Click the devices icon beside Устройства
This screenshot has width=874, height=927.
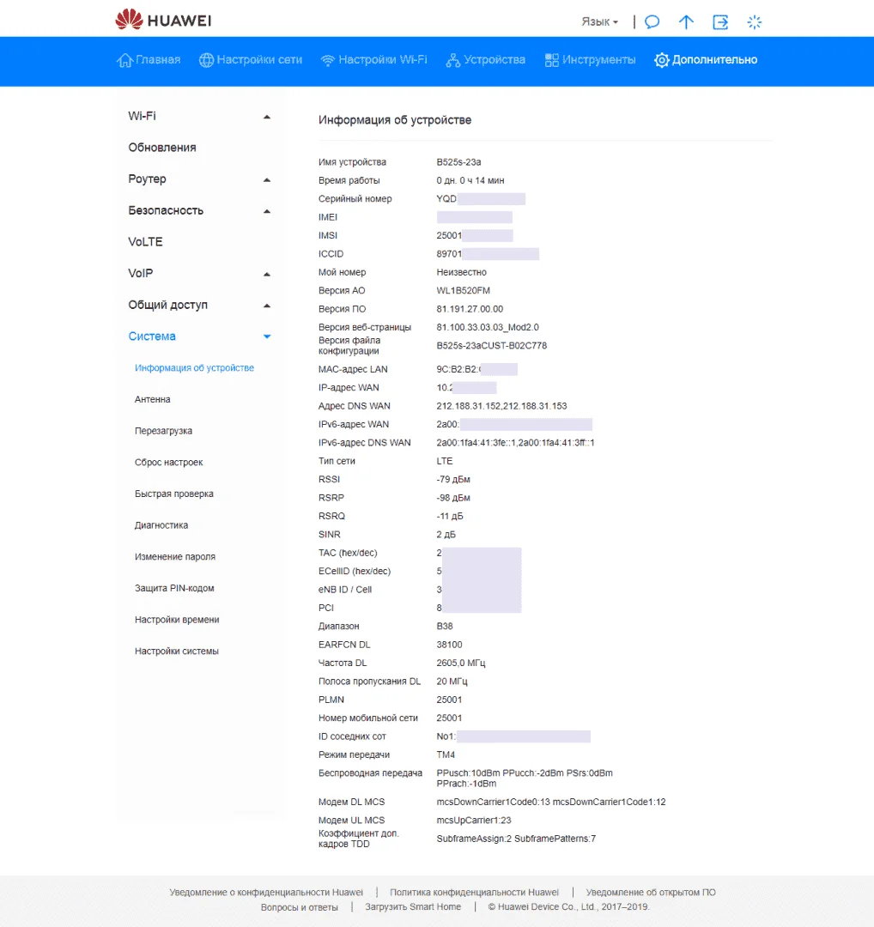click(453, 60)
